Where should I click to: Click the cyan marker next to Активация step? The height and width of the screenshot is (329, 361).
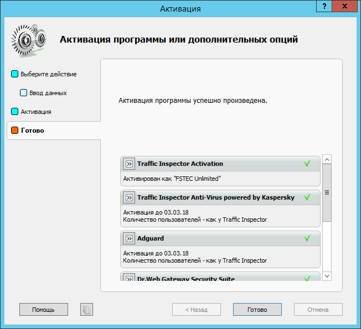click(x=15, y=112)
